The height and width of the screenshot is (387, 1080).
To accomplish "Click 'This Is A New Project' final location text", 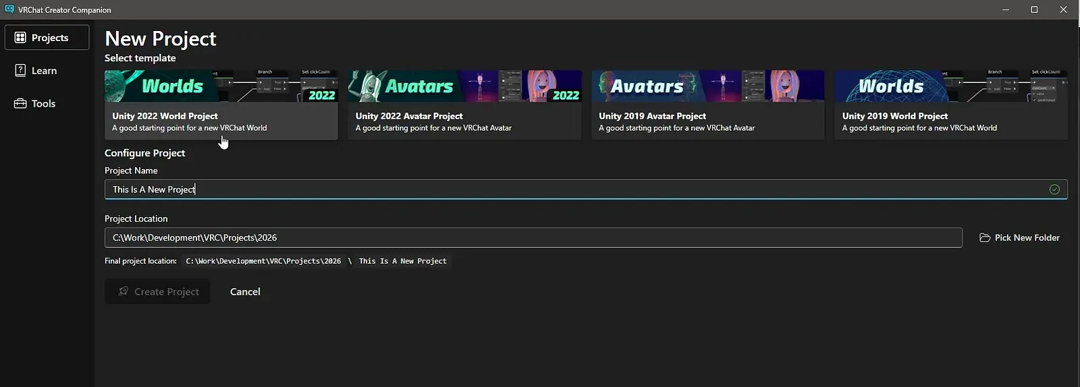I will click(403, 262).
